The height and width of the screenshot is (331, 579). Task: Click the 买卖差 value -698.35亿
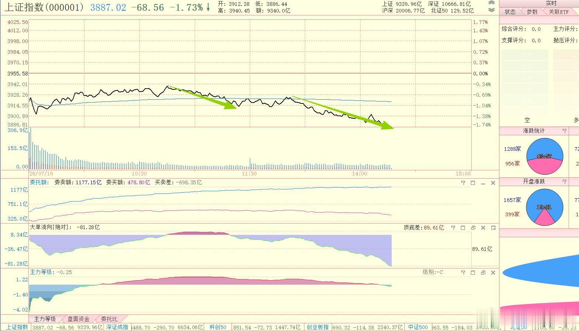click(x=189, y=182)
